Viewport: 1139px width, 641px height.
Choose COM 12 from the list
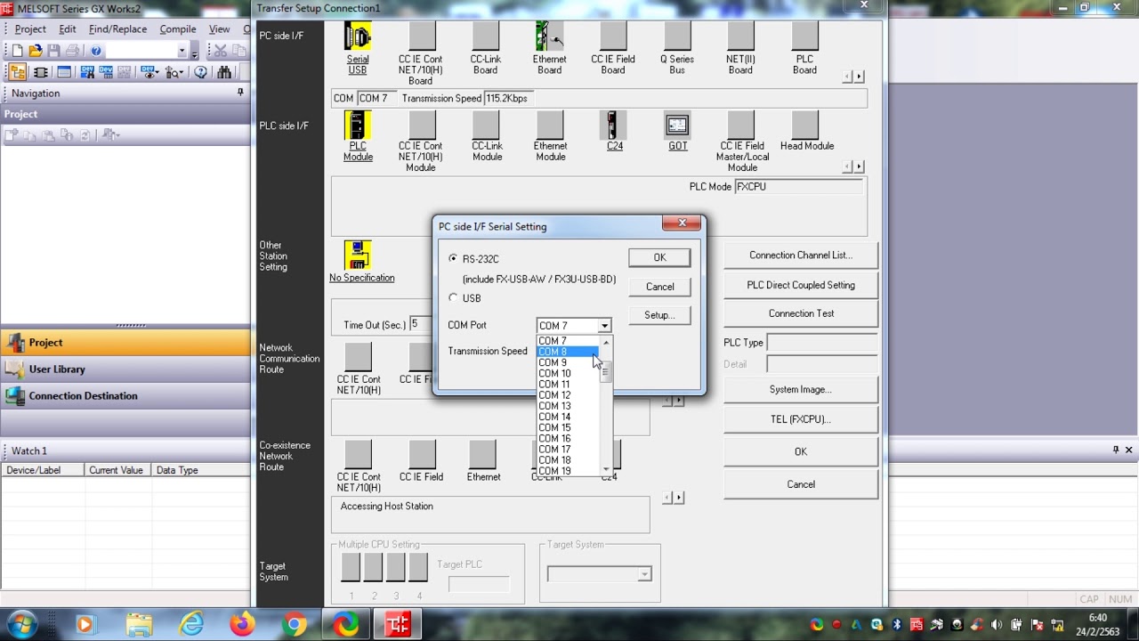(x=569, y=395)
